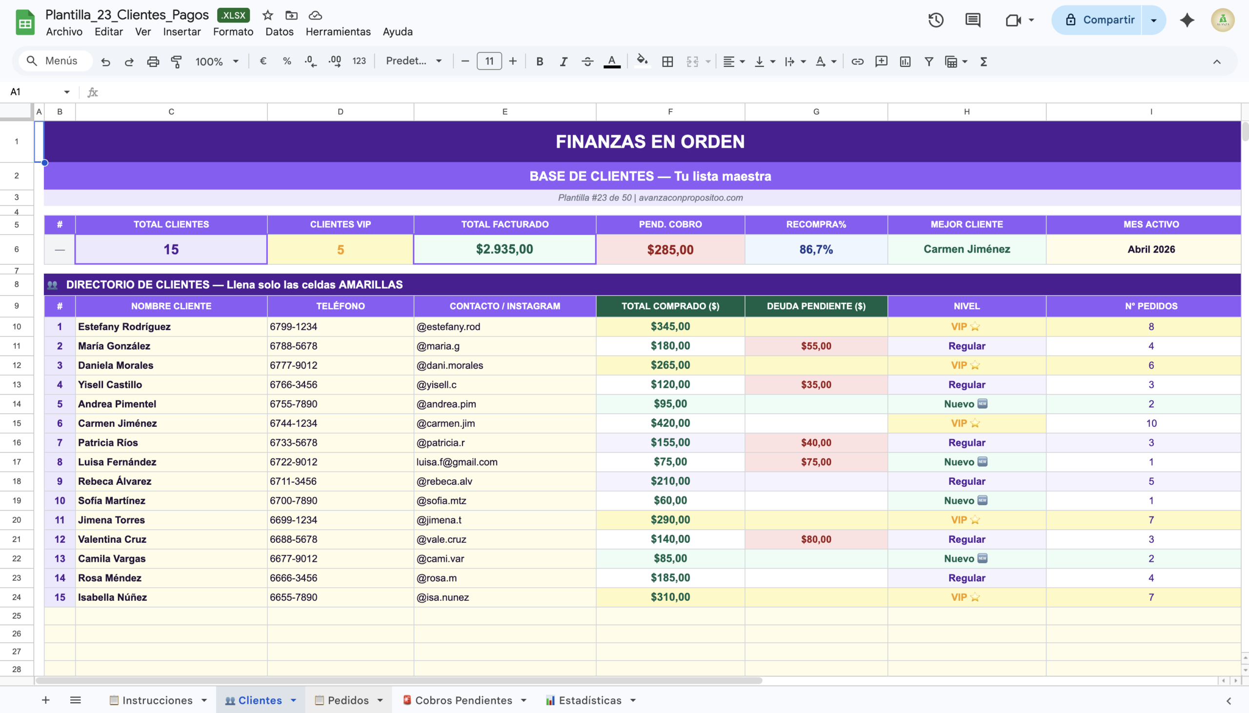Toggle italic formatting
The height and width of the screenshot is (713, 1249).
point(564,61)
